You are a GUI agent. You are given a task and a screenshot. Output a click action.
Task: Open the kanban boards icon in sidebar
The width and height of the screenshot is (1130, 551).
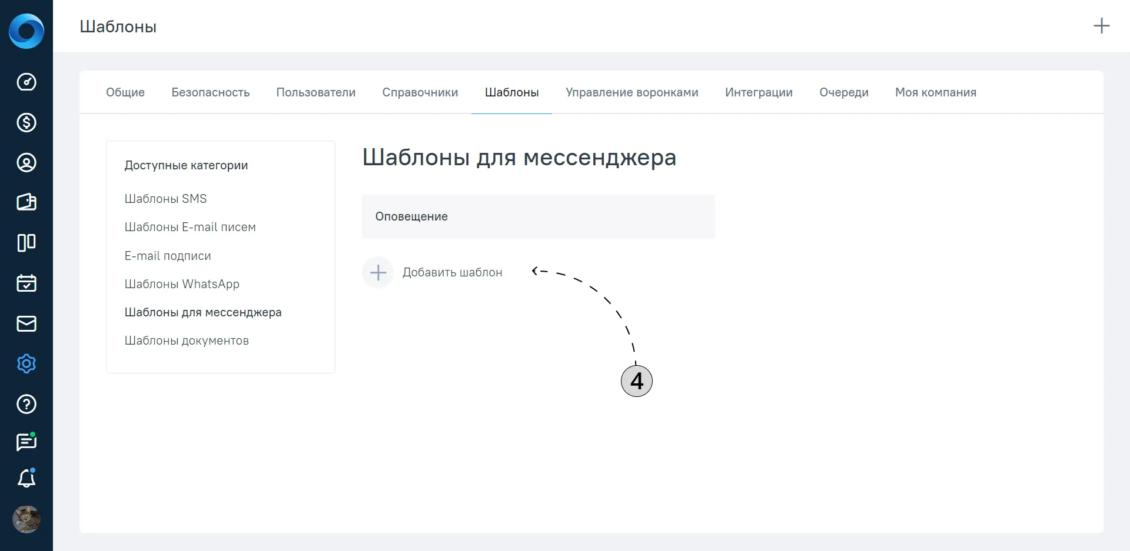[x=26, y=243]
